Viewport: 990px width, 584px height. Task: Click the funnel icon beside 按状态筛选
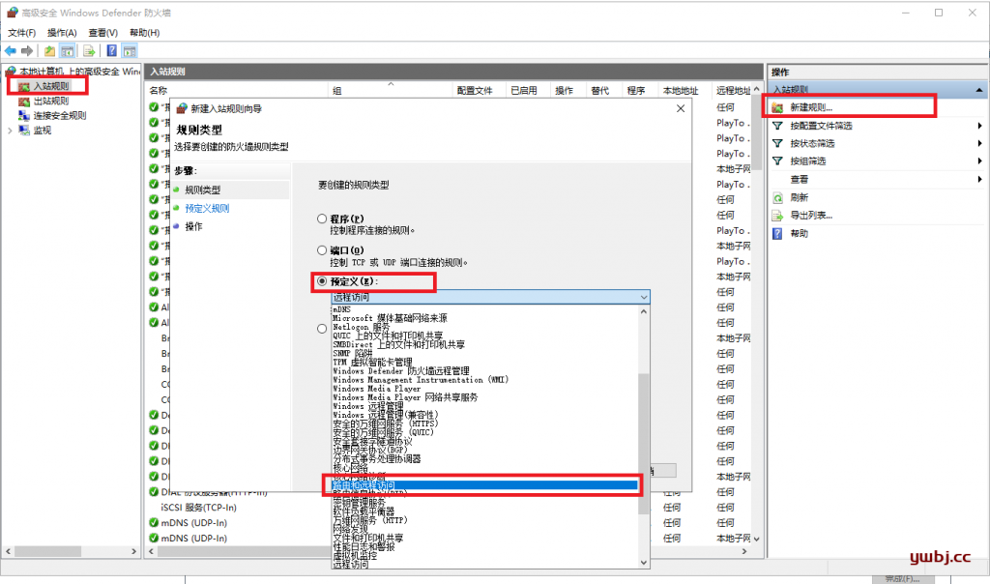coord(777,143)
